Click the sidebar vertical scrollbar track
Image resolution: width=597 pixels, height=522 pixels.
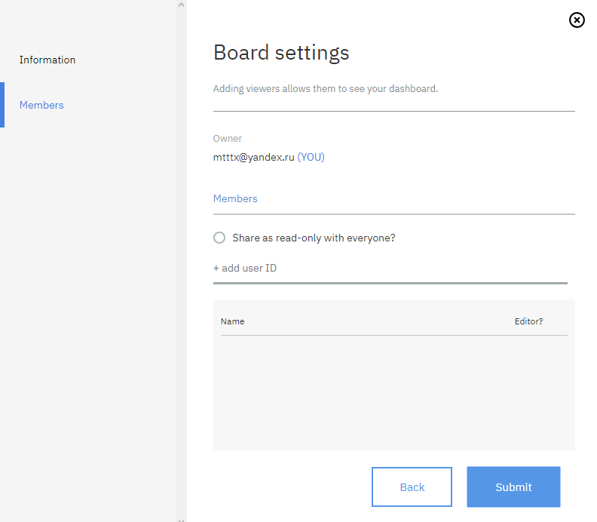(x=181, y=264)
